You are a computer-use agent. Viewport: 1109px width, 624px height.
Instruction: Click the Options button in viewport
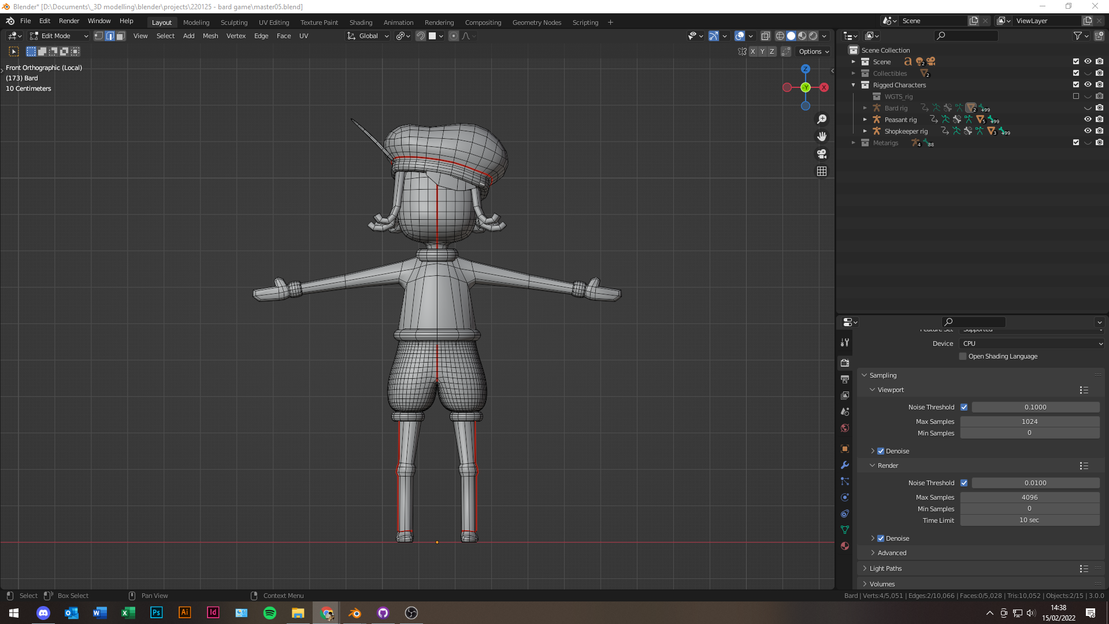(813, 51)
